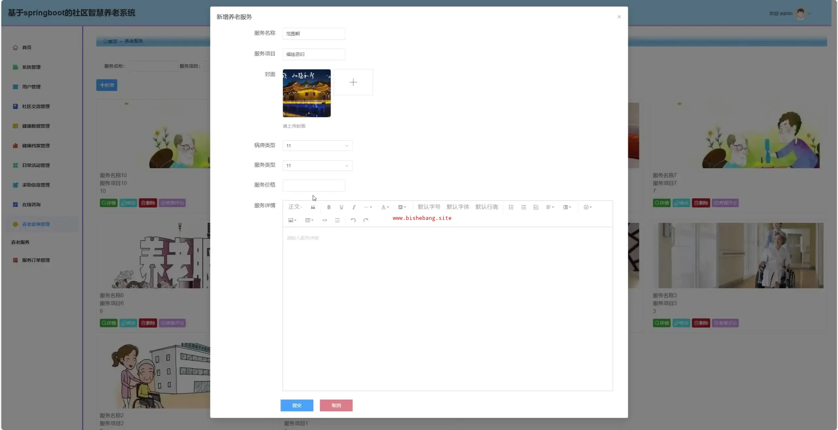Insert a todo checkbox list

(536, 207)
